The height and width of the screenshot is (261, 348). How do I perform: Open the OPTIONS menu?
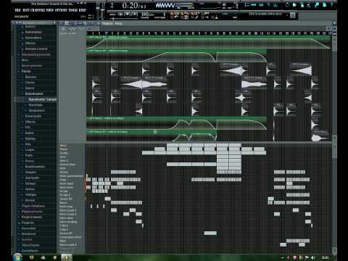click(61, 10)
